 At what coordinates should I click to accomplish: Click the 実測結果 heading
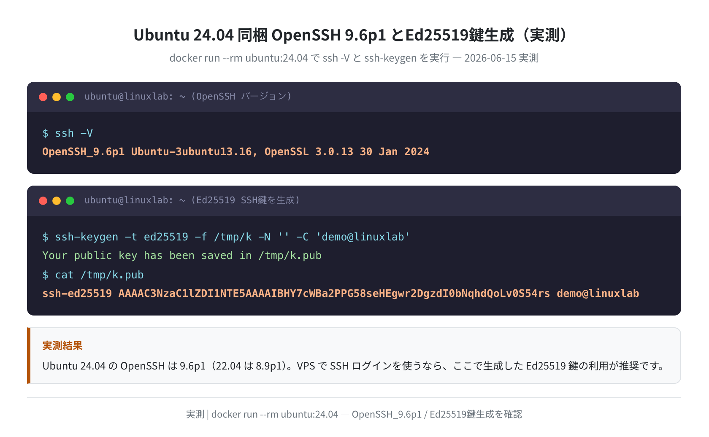pos(62,346)
